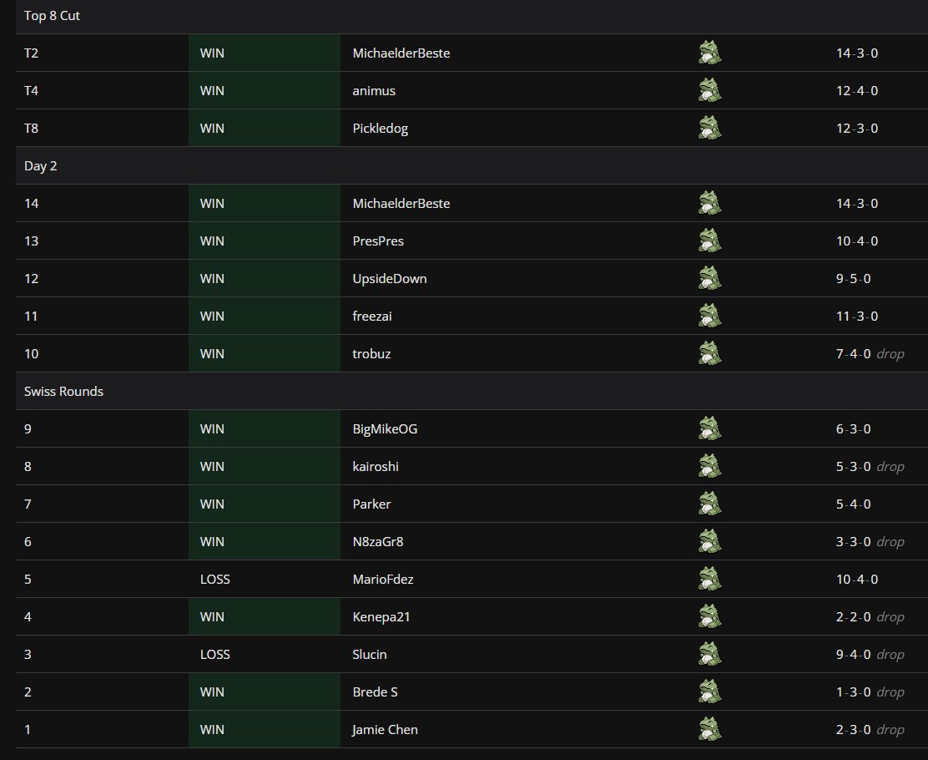Open opponent BigMikeOG in round 9
The height and width of the screenshot is (760, 928).
coord(385,429)
